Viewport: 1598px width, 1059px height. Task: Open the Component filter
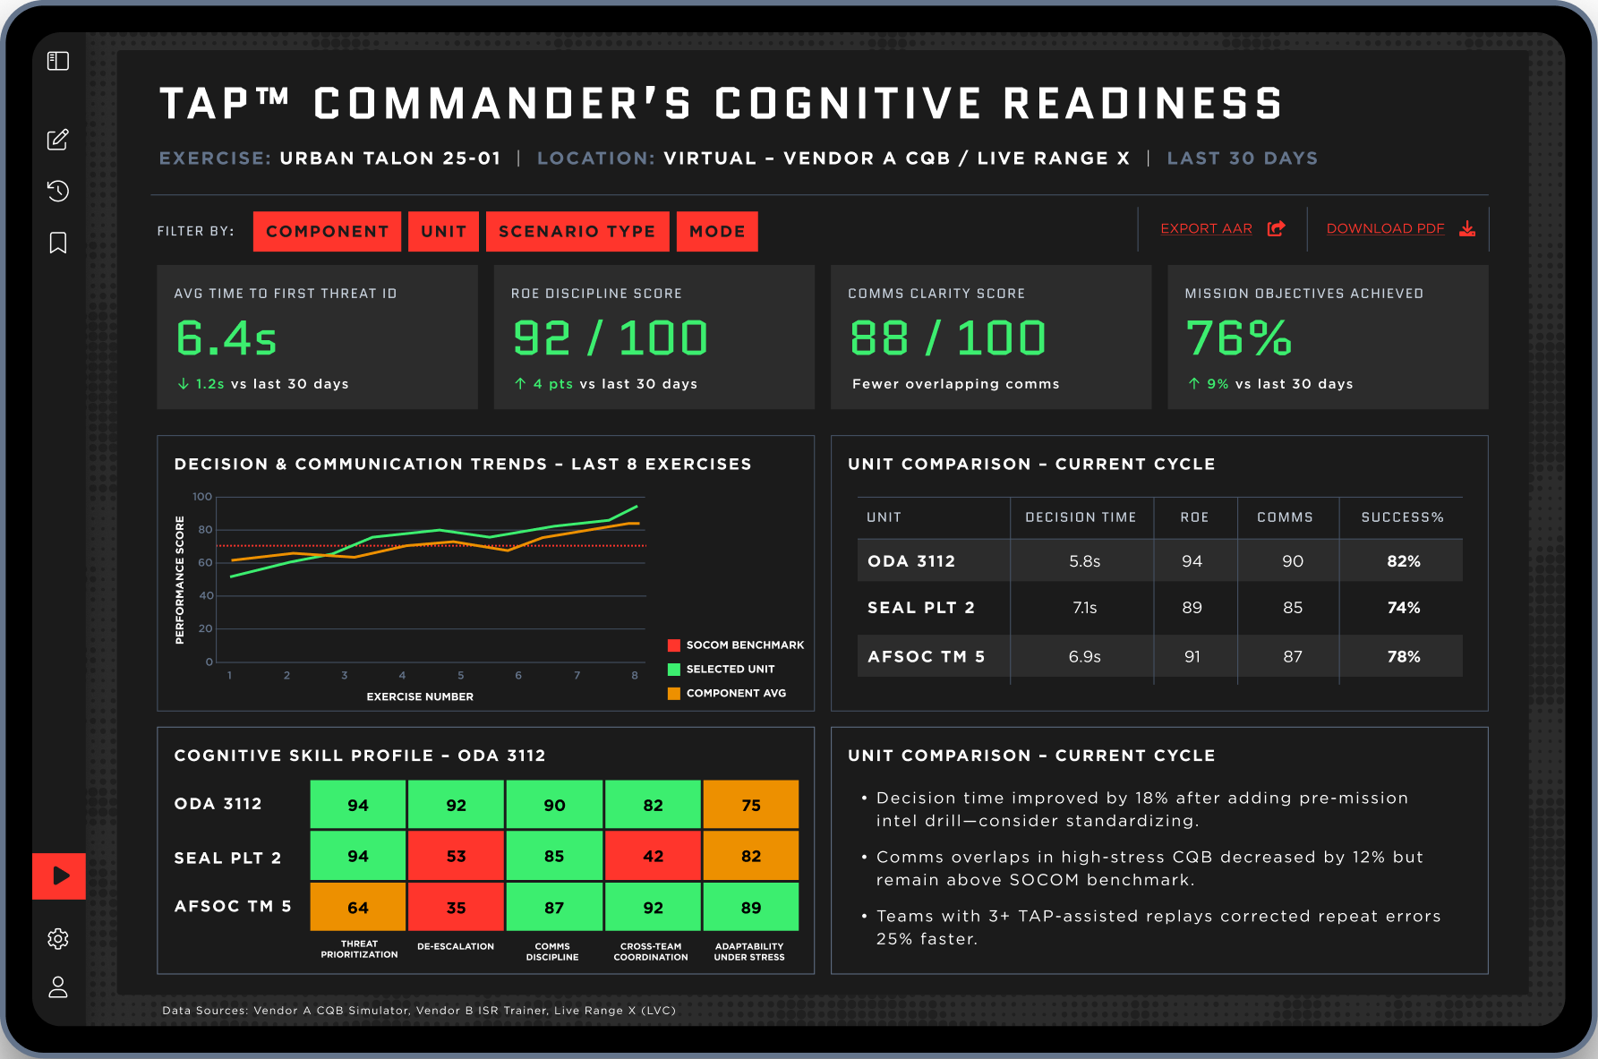327,232
